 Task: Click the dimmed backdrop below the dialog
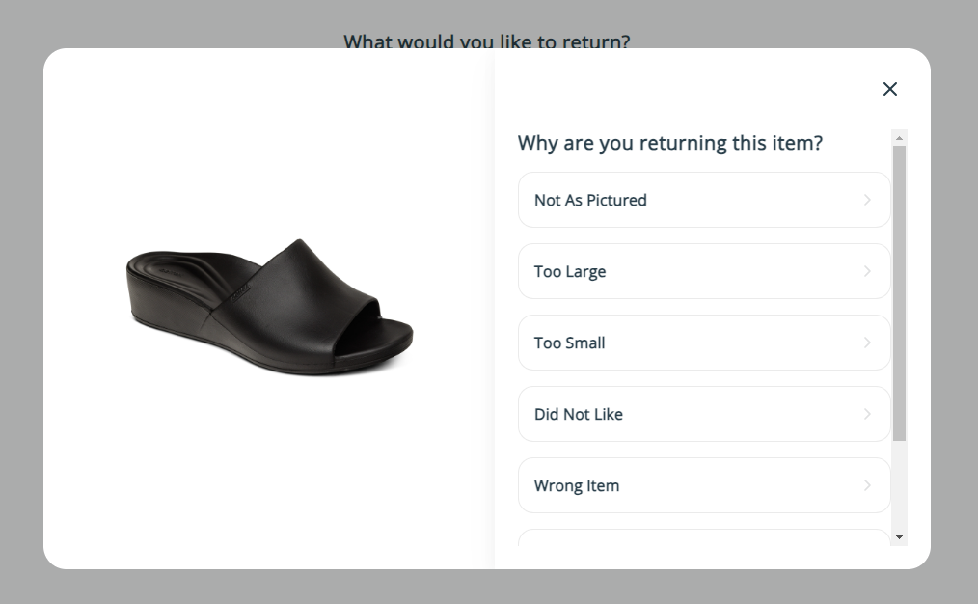tap(486, 587)
